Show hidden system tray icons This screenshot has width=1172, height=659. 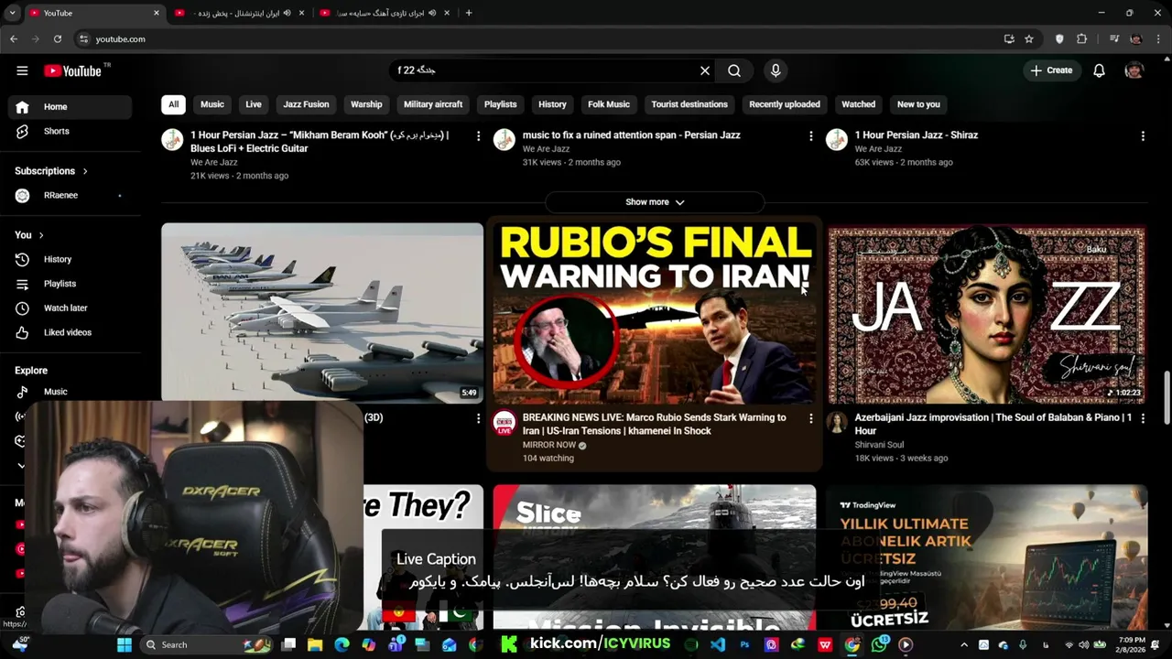pos(964,645)
